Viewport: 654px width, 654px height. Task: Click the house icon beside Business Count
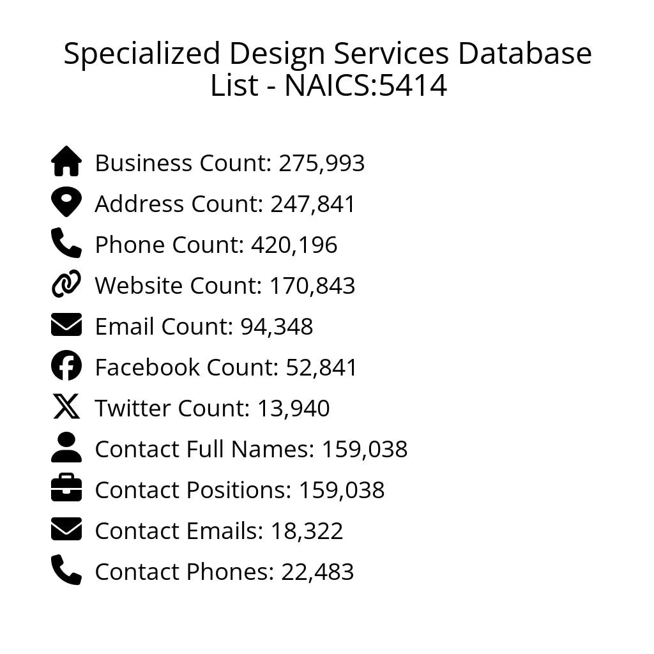66,162
